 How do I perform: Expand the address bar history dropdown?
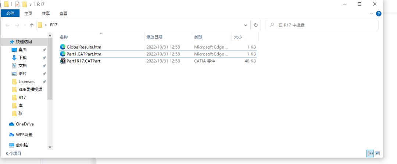[x=245, y=25]
